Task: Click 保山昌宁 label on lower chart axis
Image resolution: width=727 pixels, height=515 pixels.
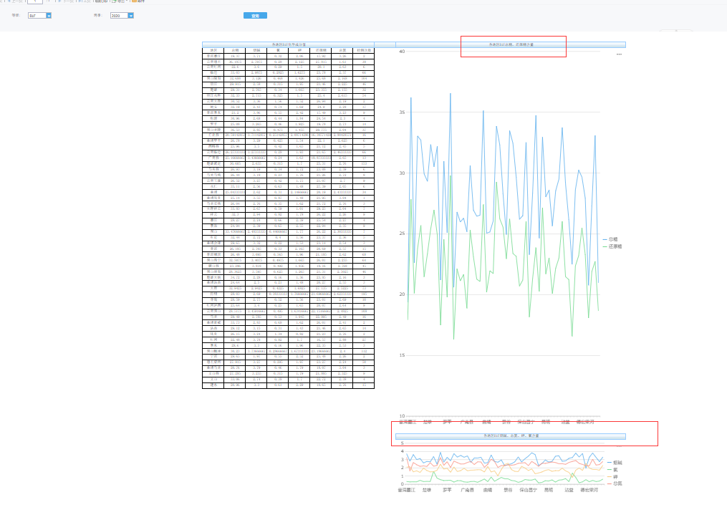Action: (528, 490)
